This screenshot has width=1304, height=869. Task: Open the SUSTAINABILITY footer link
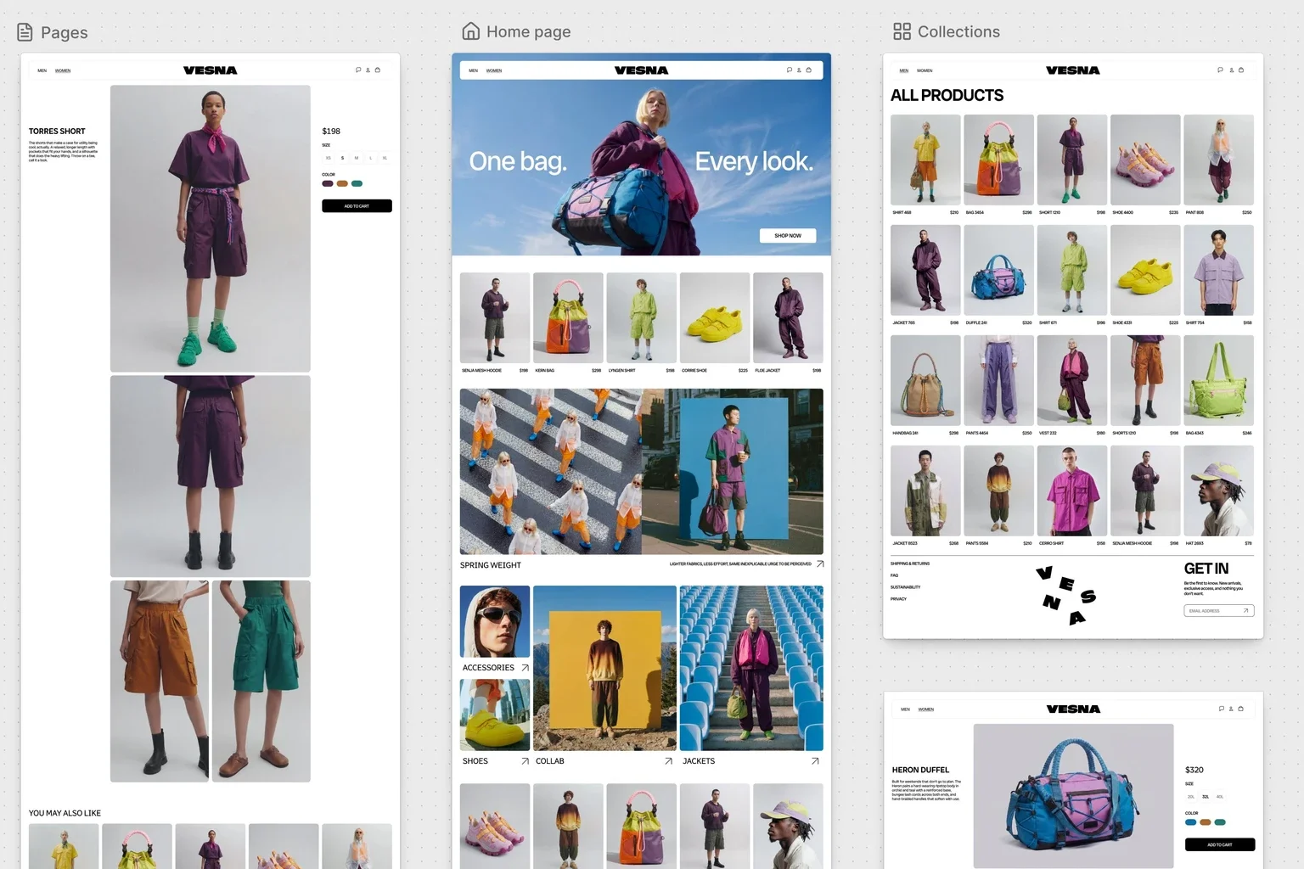tap(906, 587)
